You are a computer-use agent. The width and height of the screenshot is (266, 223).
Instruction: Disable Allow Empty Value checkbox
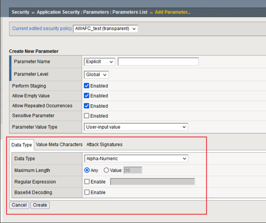tap(87, 96)
